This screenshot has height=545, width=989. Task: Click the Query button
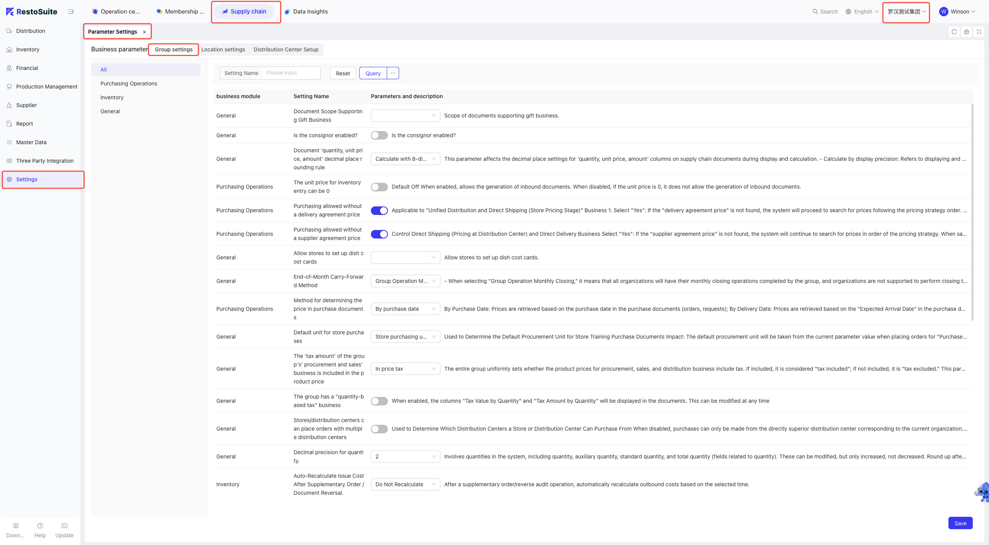click(373, 73)
